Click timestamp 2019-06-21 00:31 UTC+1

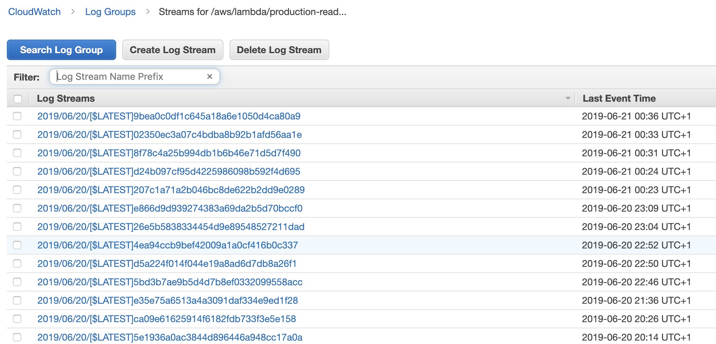point(636,153)
